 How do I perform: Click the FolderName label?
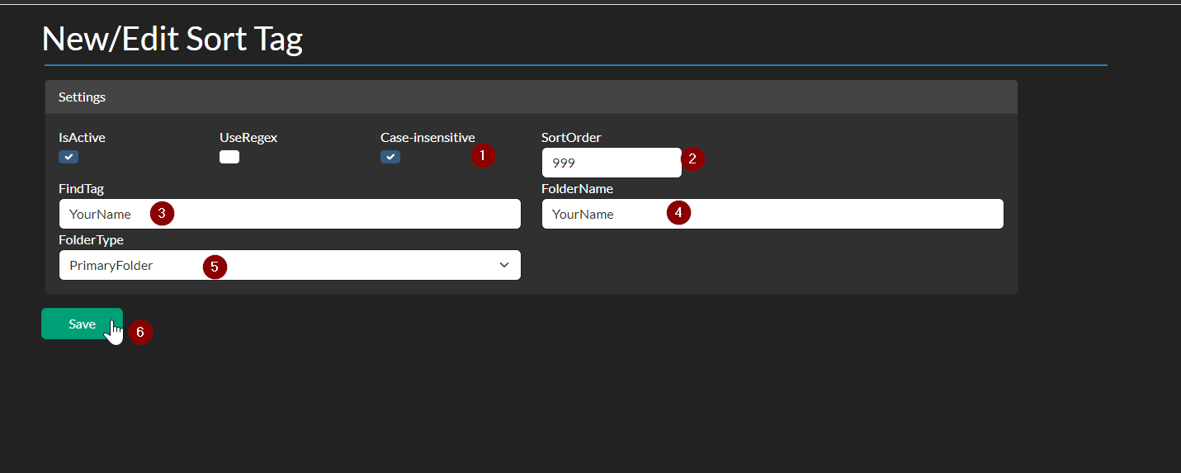coord(577,189)
